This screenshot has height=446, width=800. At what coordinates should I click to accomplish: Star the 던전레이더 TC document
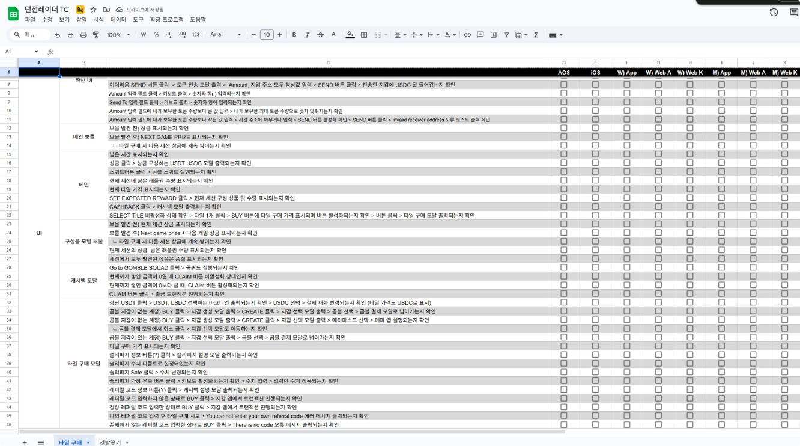pyautogui.click(x=93, y=10)
